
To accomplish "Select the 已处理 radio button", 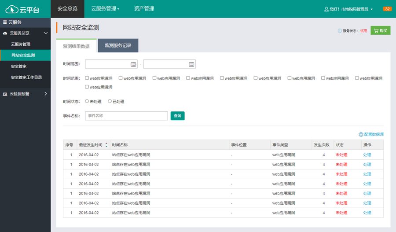I will click(x=110, y=102).
